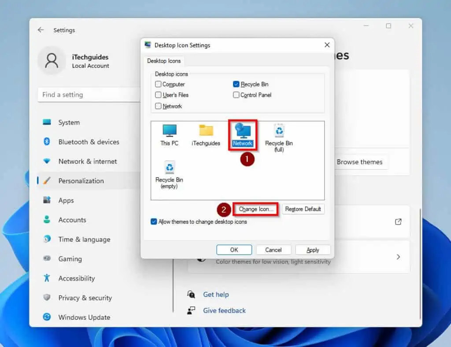Open the Give feedback link
The image size is (451, 347).
click(x=224, y=310)
